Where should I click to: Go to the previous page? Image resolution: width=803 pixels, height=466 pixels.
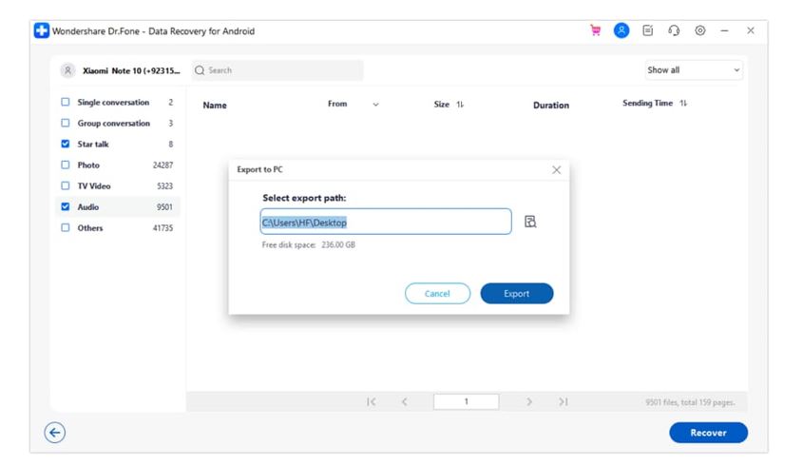click(405, 402)
